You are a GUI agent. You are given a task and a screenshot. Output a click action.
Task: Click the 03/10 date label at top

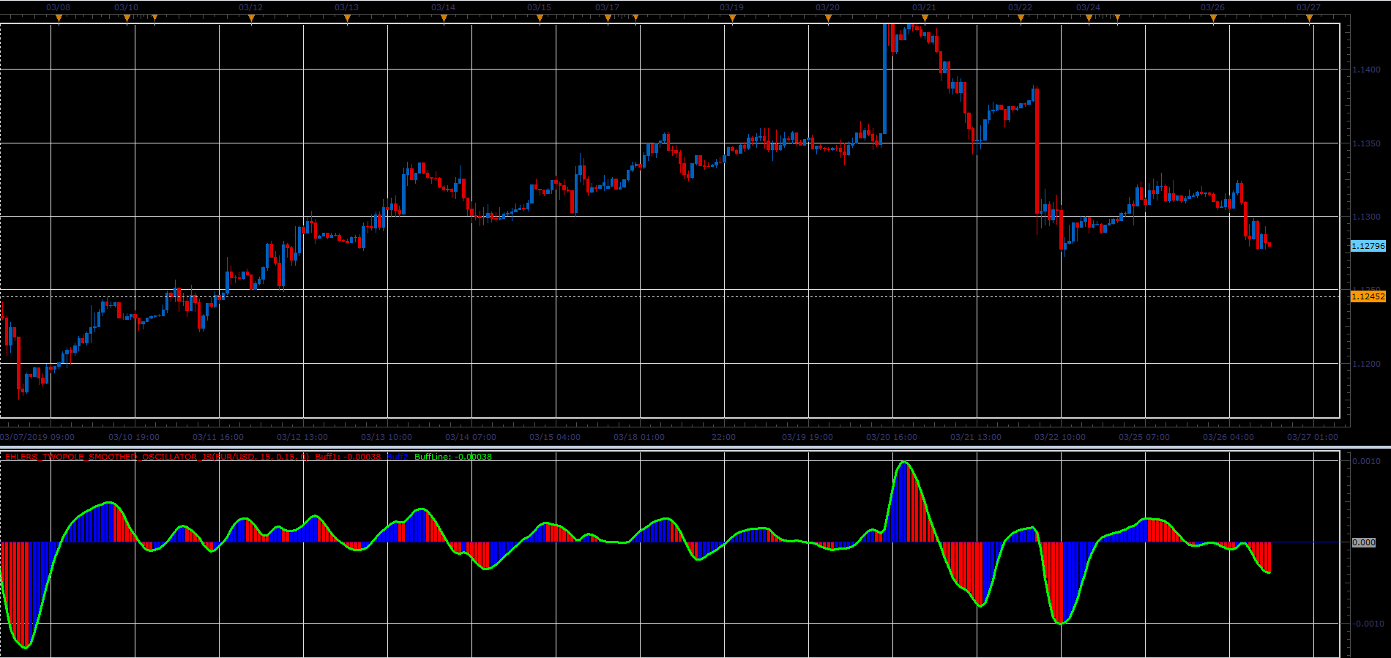pos(126,7)
